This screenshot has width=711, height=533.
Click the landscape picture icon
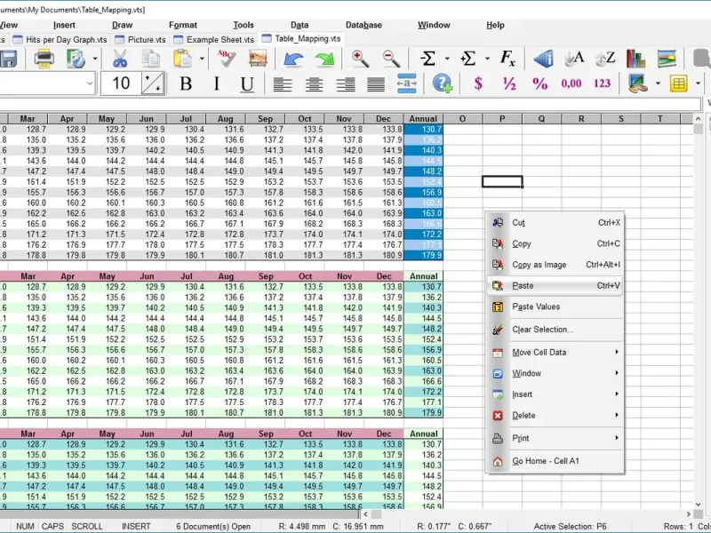point(667,59)
